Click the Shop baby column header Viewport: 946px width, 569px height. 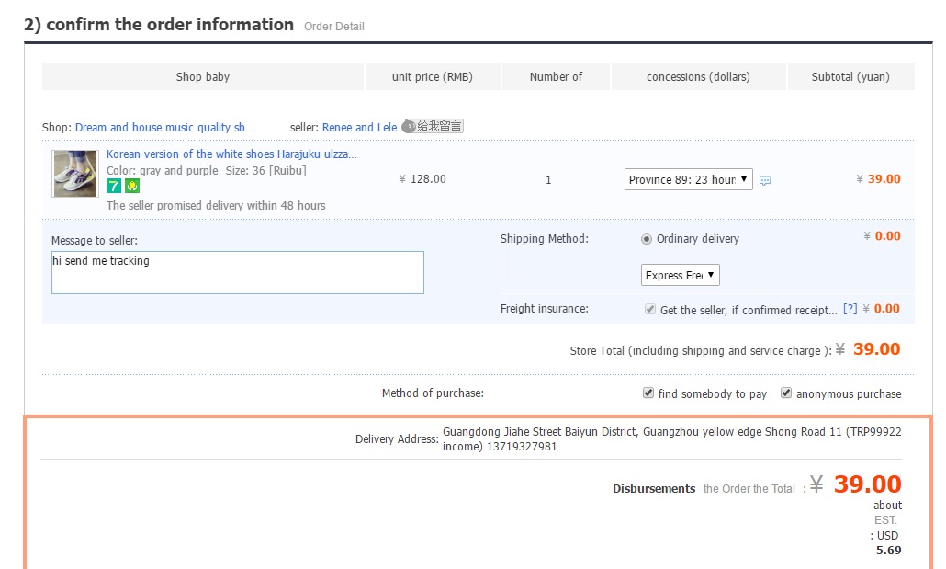(x=203, y=77)
